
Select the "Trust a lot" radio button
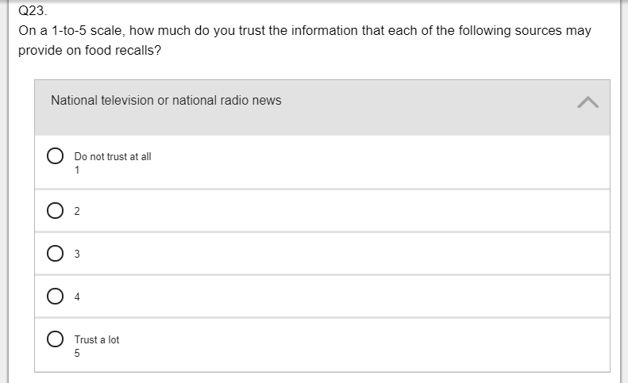[x=56, y=339]
